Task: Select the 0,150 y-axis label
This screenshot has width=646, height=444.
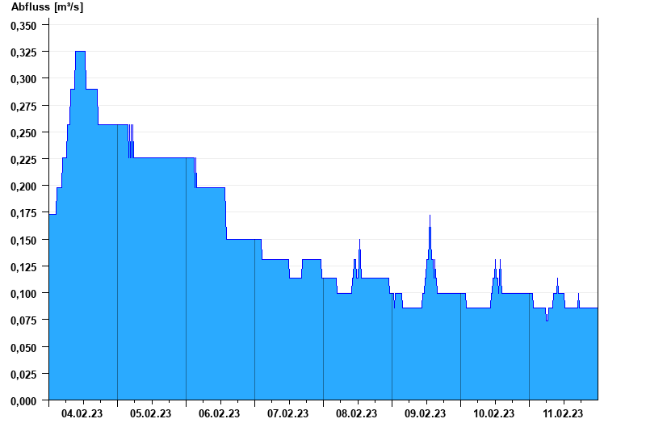Action: (x=23, y=240)
